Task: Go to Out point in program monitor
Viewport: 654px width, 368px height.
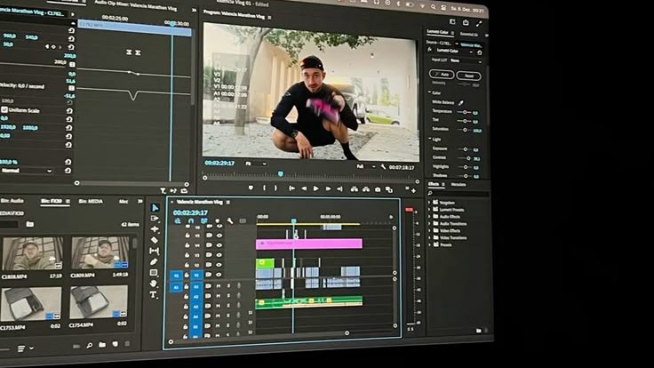Action: click(x=340, y=189)
